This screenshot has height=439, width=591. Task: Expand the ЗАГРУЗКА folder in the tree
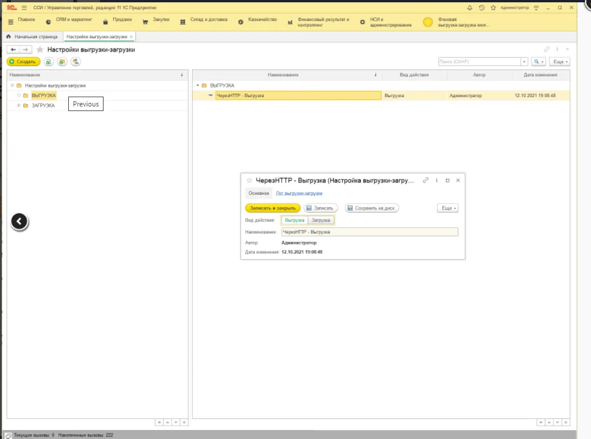point(19,105)
